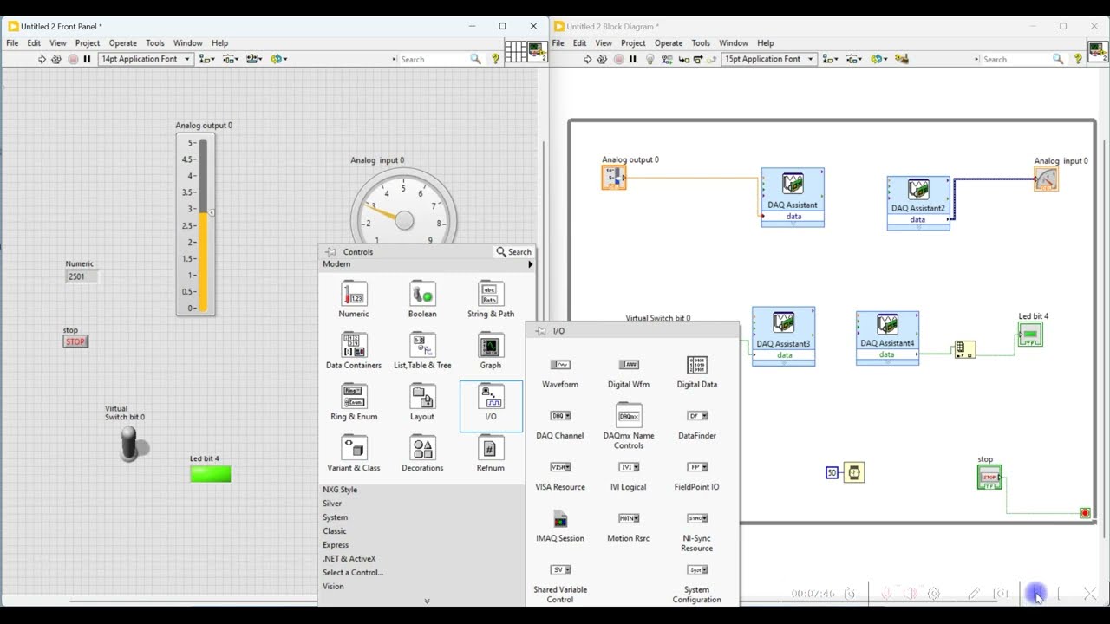Image resolution: width=1110 pixels, height=624 pixels.
Task: Open the 15pt Application Font dropdown
Action: (769, 59)
